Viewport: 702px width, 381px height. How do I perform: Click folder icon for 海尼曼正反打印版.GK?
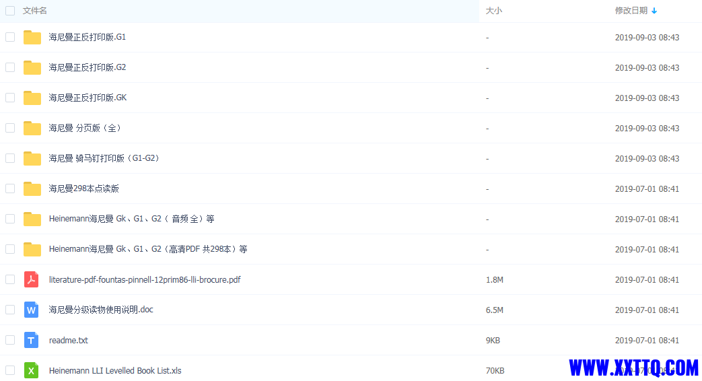[x=32, y=98]
